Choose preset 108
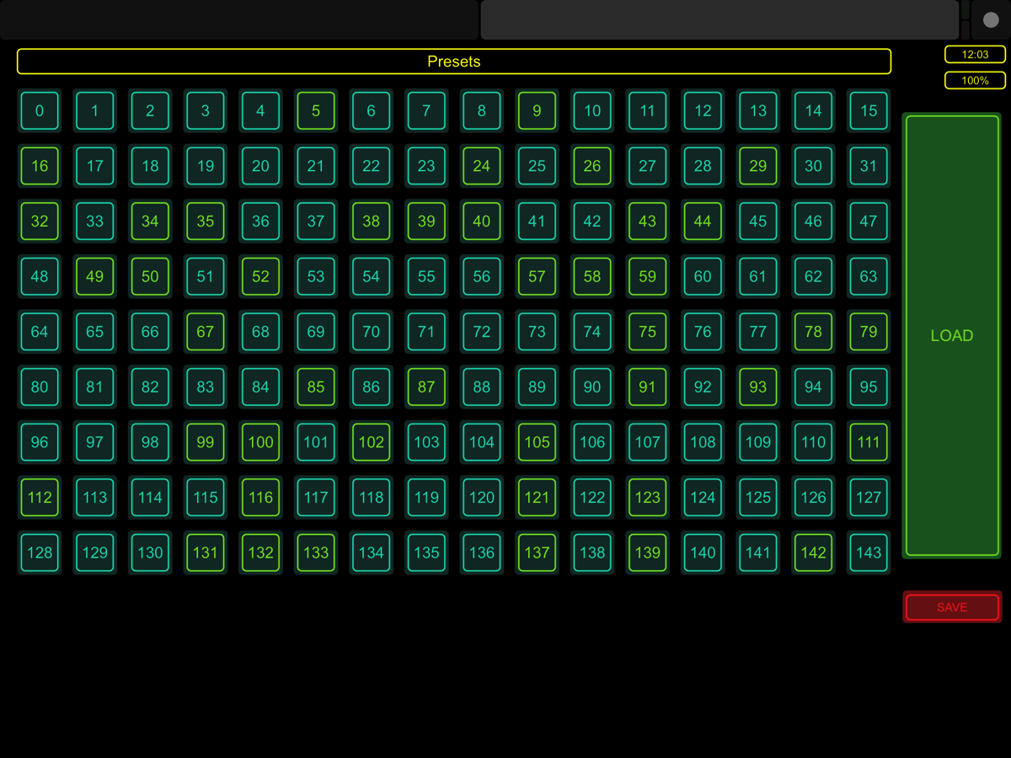Viewport: 1011px width, 758px height. 703,442
